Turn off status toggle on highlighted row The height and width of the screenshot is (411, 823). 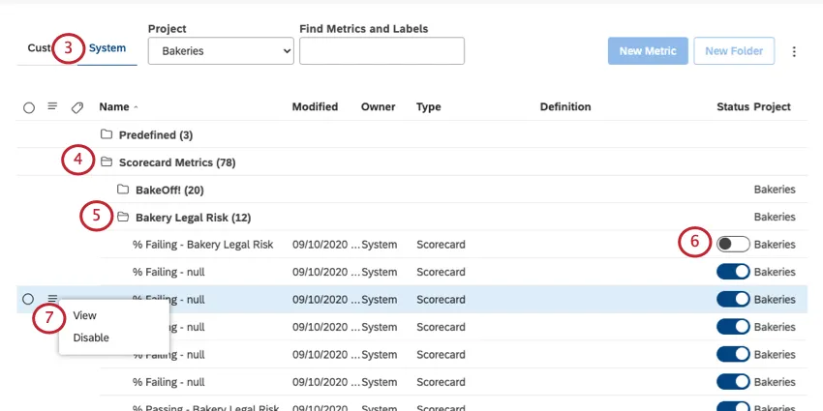[732, 300]
